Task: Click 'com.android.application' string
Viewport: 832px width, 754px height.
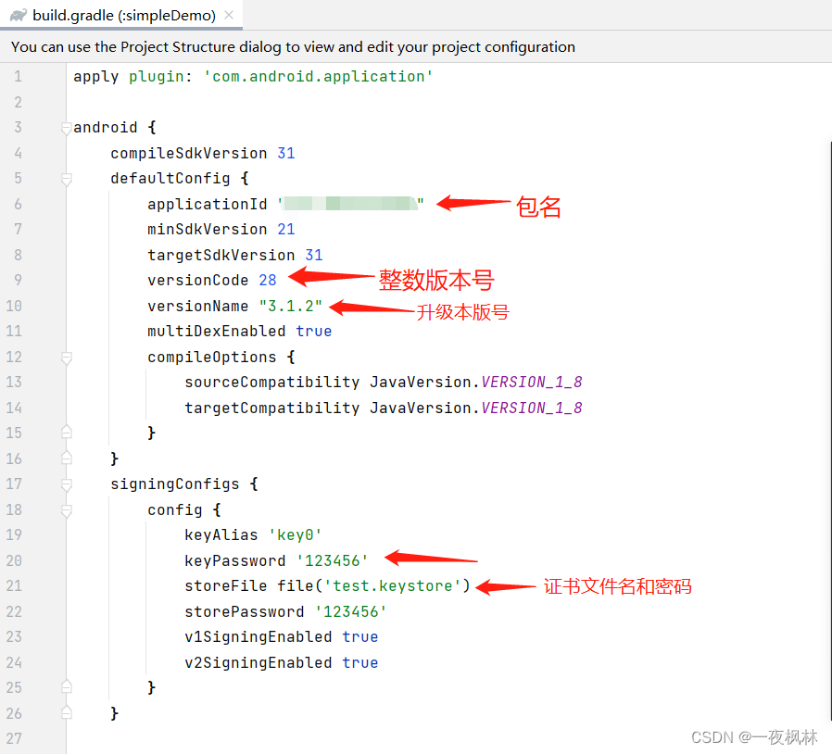Action: [x=319, y=76]
